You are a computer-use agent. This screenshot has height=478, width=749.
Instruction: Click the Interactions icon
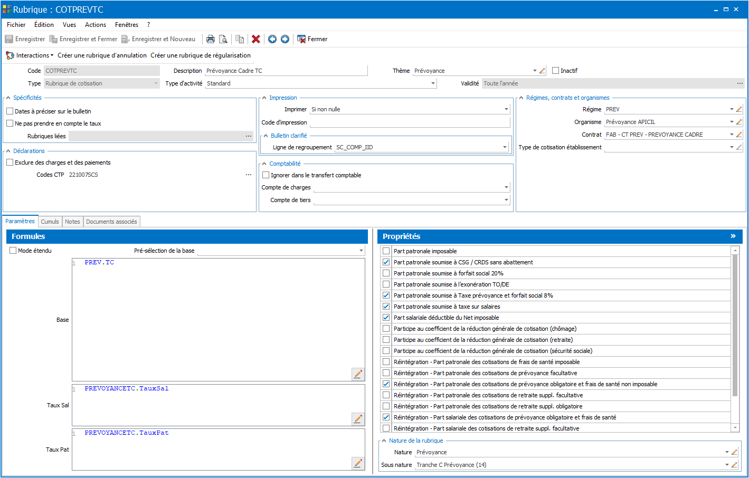(10, 55)
